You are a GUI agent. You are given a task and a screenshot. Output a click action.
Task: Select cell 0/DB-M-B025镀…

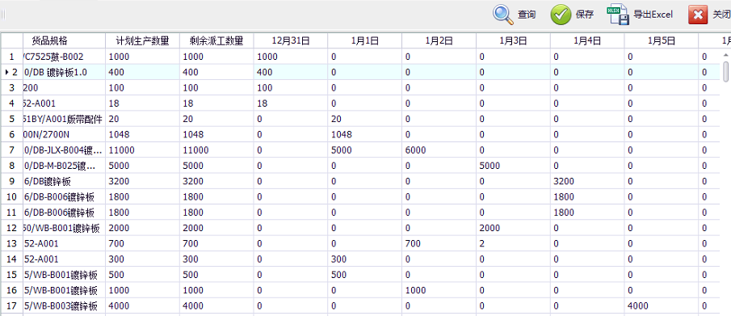pos(65,166)
